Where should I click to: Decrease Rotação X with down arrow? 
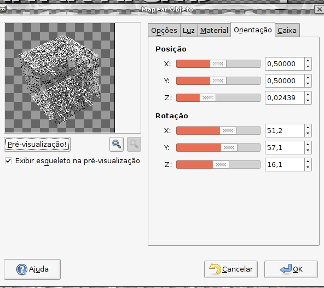pyautogui.click(x=308, y=134)
